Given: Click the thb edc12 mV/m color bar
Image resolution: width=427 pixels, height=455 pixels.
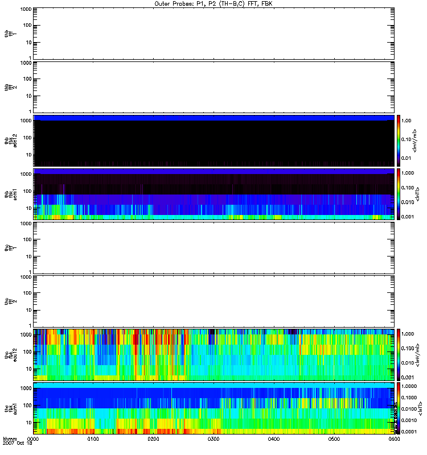Looking at the screenshot, I should [399, 140].
